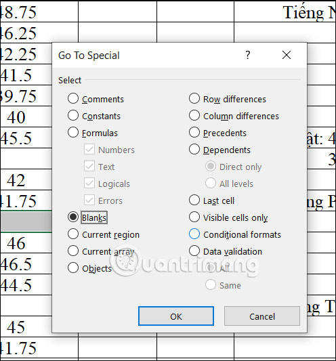Choose Conditional formats radio option
The image size is (336, 361).
click(x=194, y=234)
